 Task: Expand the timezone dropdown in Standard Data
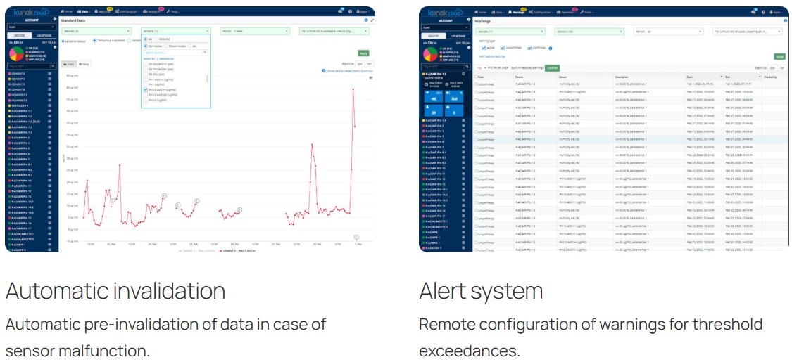click(334, 31)
